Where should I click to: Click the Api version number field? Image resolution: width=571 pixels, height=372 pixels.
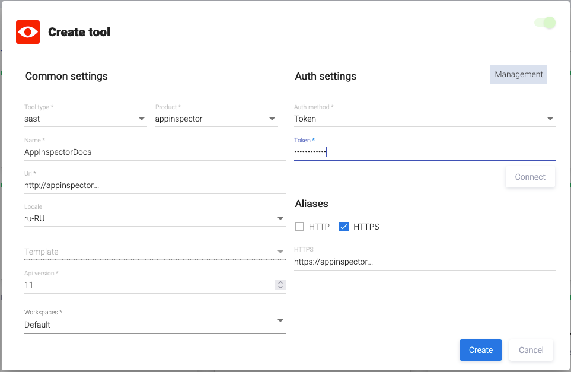tap(148, 285)
